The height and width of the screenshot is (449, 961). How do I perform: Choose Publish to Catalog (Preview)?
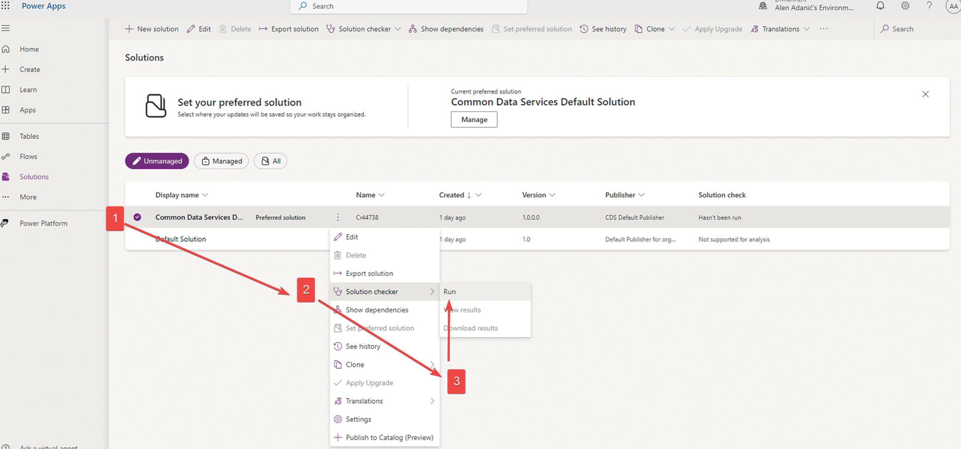point(384,438)
